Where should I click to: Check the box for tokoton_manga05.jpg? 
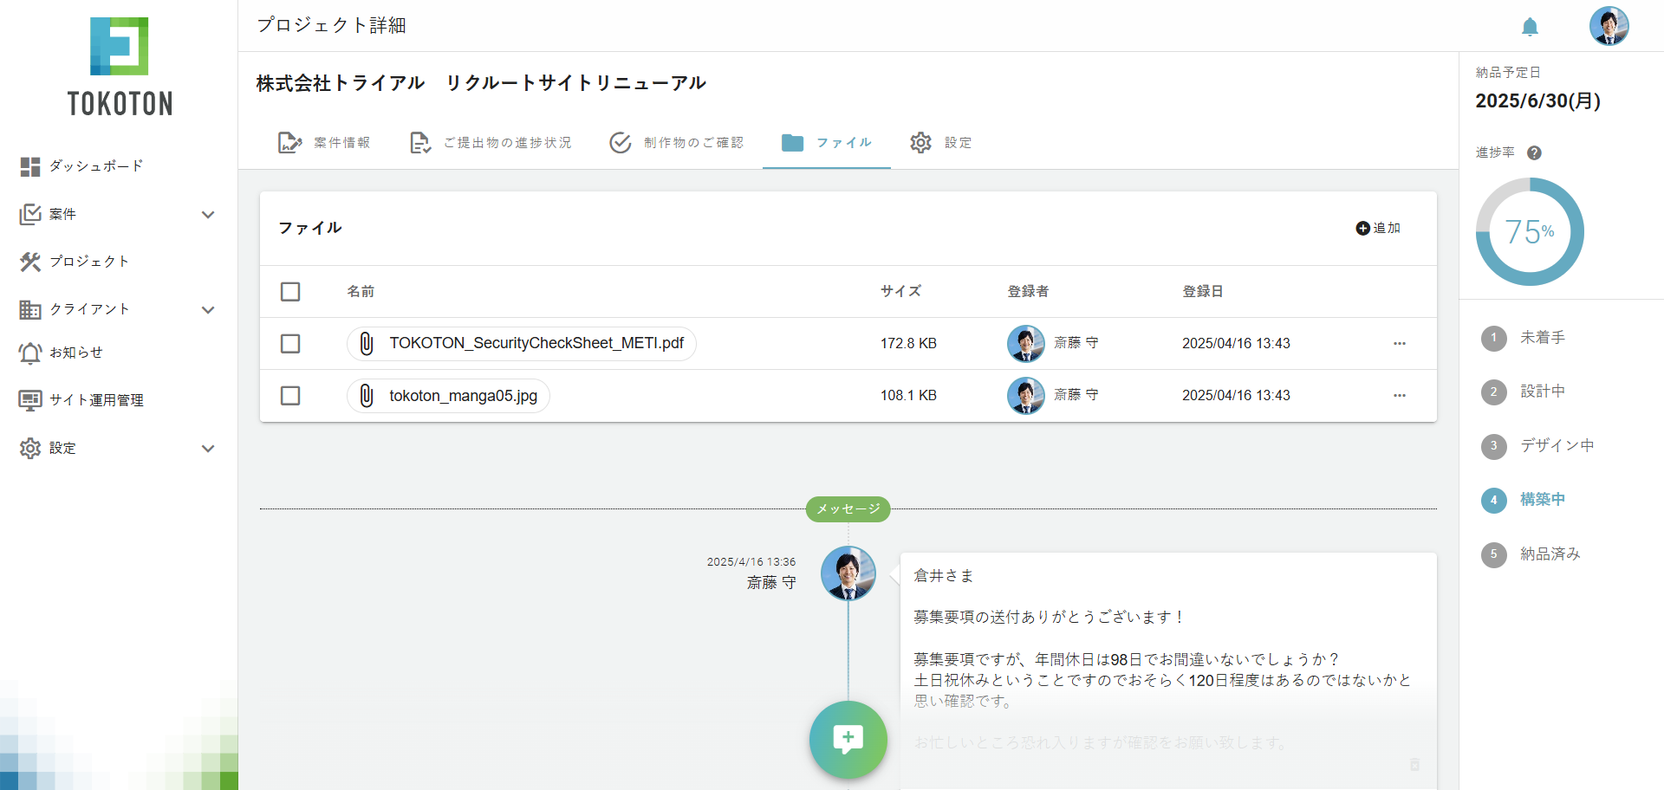pyautogui.click(x=290, y=396)
